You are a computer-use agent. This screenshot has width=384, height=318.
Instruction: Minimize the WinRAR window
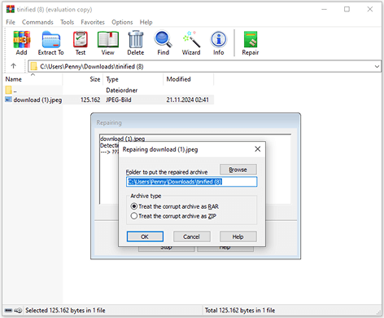tap(324, 9)
